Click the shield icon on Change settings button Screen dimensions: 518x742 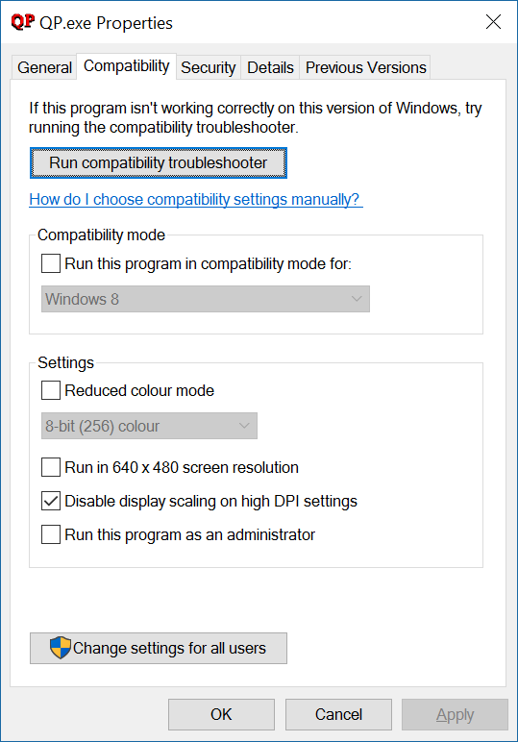click(x=61, y=648)
